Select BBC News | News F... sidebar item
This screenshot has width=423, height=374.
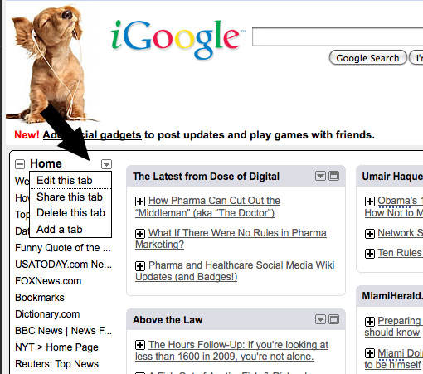click(x=64, y=331)
